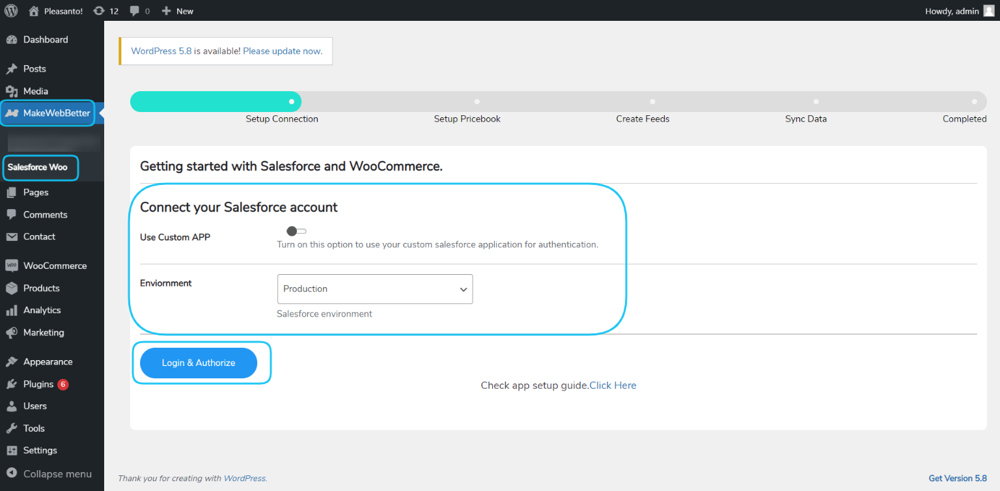Open the Production environment dropdown

[375, 289]
